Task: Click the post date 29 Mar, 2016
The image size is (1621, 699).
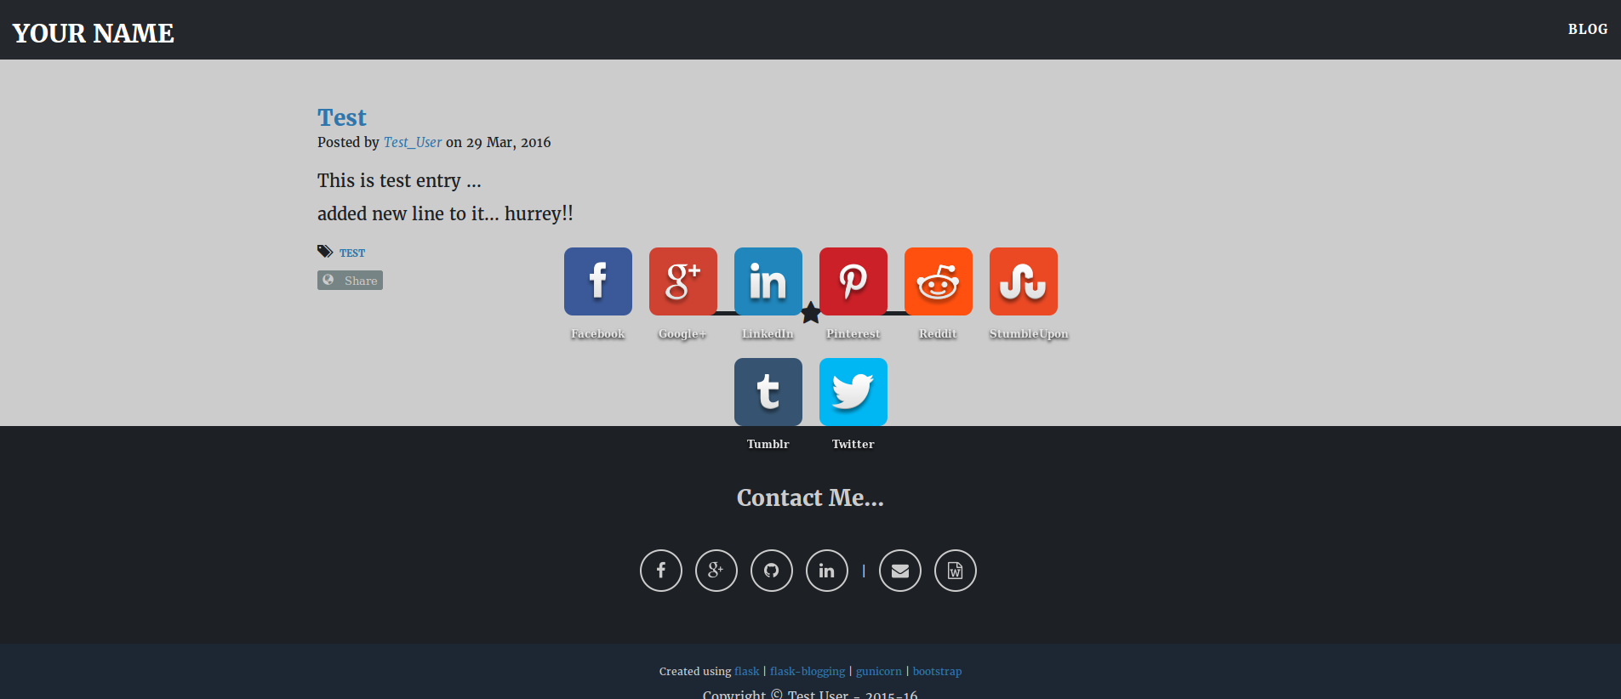Action: tap(508, 142)
